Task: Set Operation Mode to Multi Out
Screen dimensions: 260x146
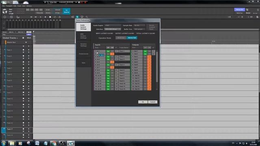Action: pos(121,38)
